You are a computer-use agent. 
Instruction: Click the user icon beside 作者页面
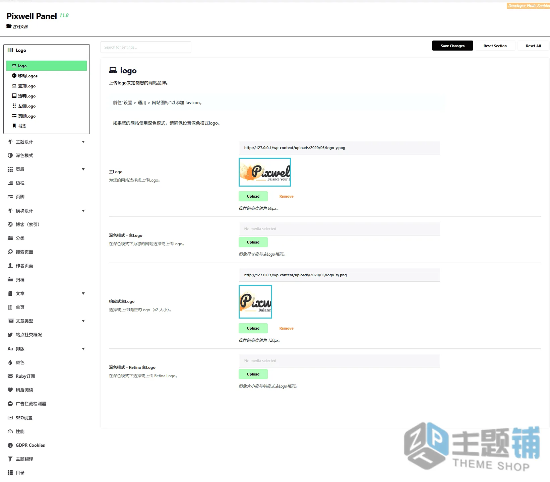[10, 266]
